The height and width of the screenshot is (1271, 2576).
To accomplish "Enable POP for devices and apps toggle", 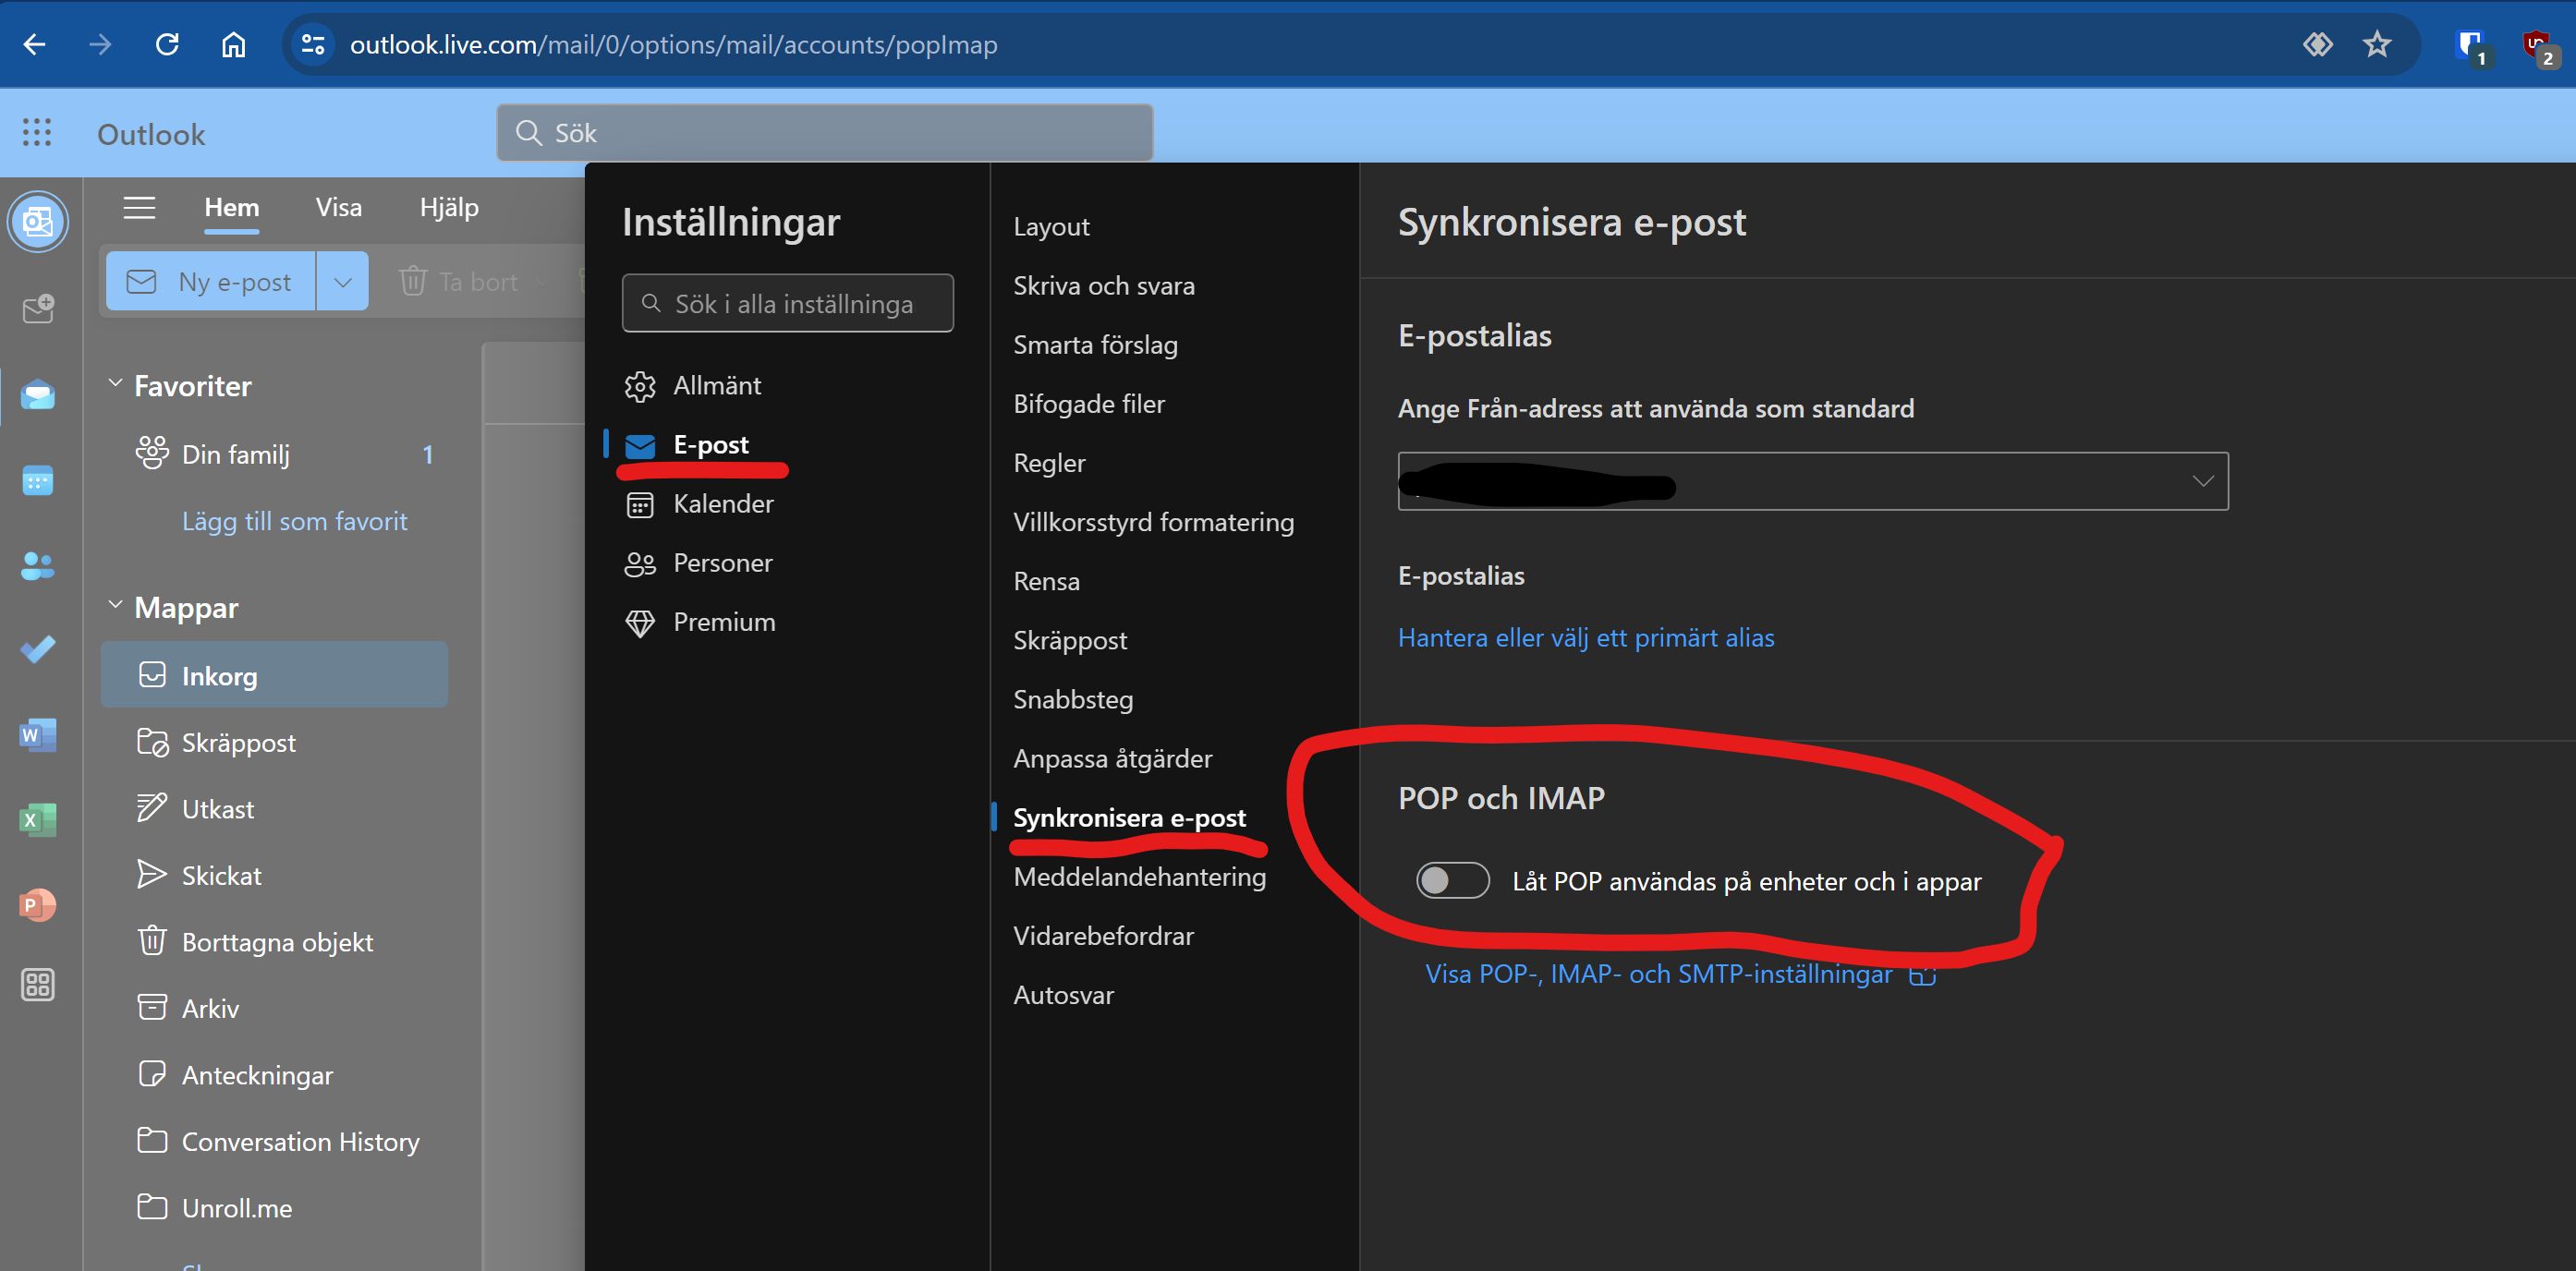I will 1452,880.
